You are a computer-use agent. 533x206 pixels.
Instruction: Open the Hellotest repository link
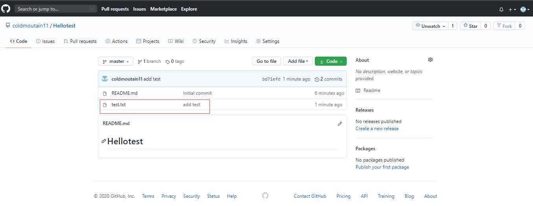(x=64, y=26)
